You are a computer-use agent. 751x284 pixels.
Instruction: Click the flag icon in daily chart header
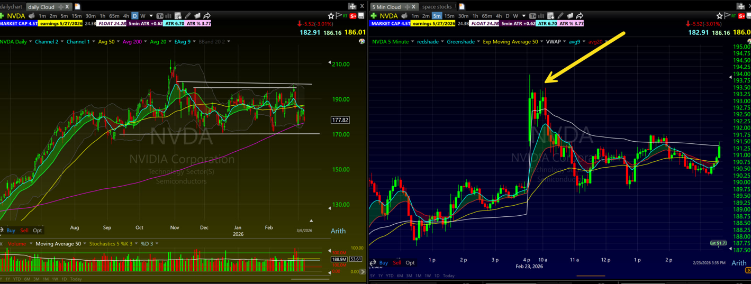tap(339, 16)
